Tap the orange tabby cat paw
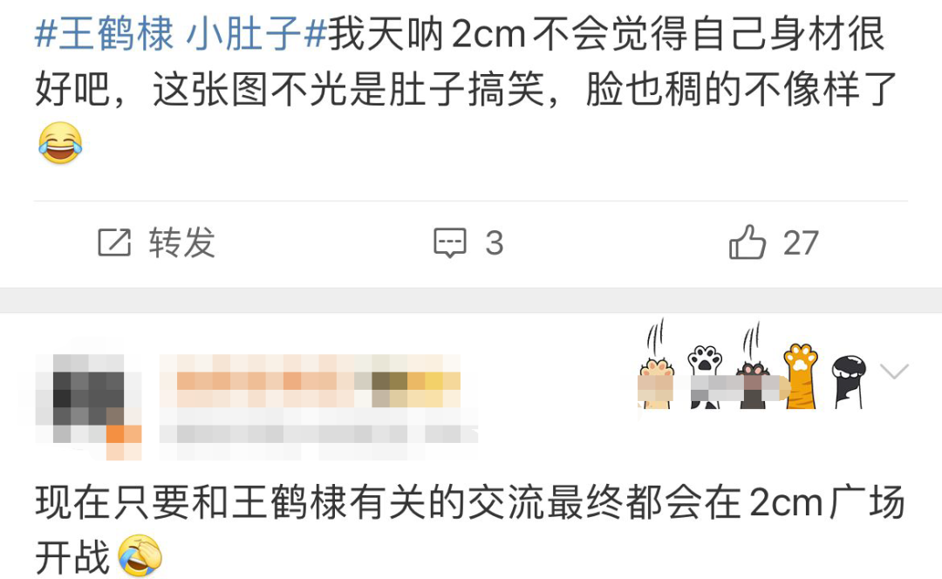The height and width of the screenshot is (579, 942). [x=801, y=376]
